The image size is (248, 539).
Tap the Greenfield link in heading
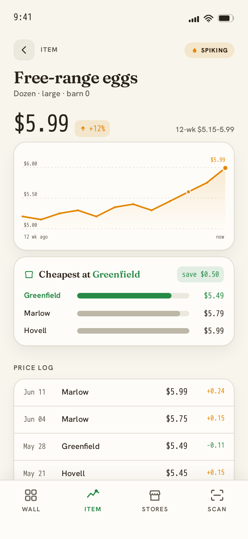coord(116,274)
